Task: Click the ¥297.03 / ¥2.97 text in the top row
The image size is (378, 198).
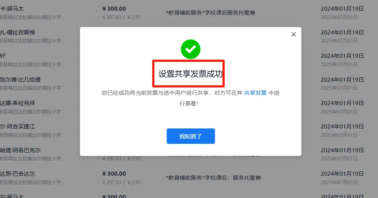Action: point(121,17)
